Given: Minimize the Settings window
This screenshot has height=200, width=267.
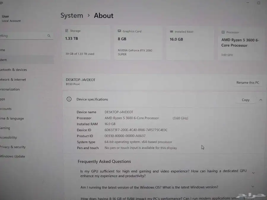Looking at the screenshot, I should 248,3.
